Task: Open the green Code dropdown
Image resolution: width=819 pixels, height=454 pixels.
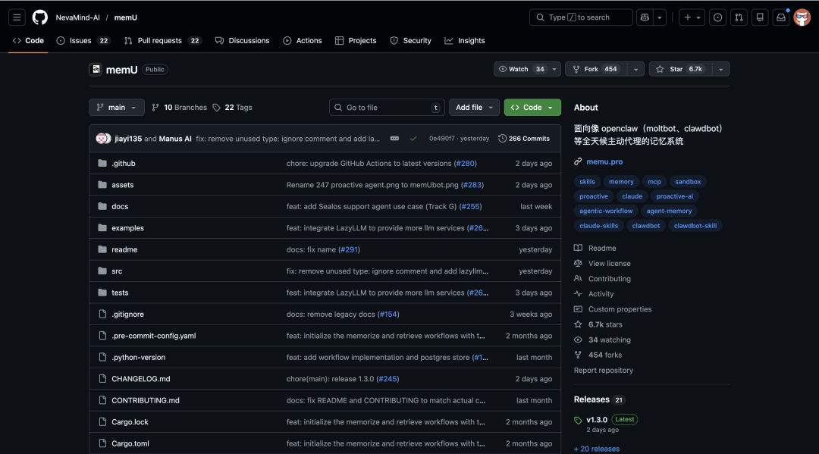Action: [532, 107]
